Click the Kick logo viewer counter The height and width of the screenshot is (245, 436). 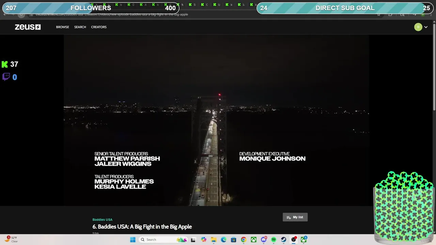(10, 64)
